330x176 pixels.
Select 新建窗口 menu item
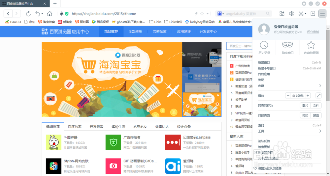290,63
